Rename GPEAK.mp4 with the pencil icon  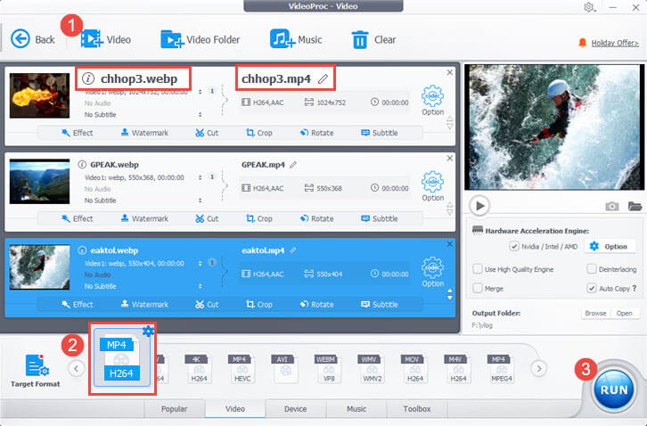293,165
